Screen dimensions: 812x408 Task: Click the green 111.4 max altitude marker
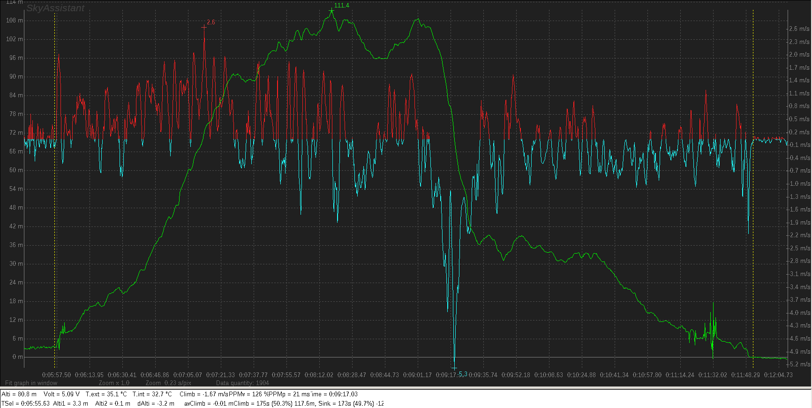(332, 10)
